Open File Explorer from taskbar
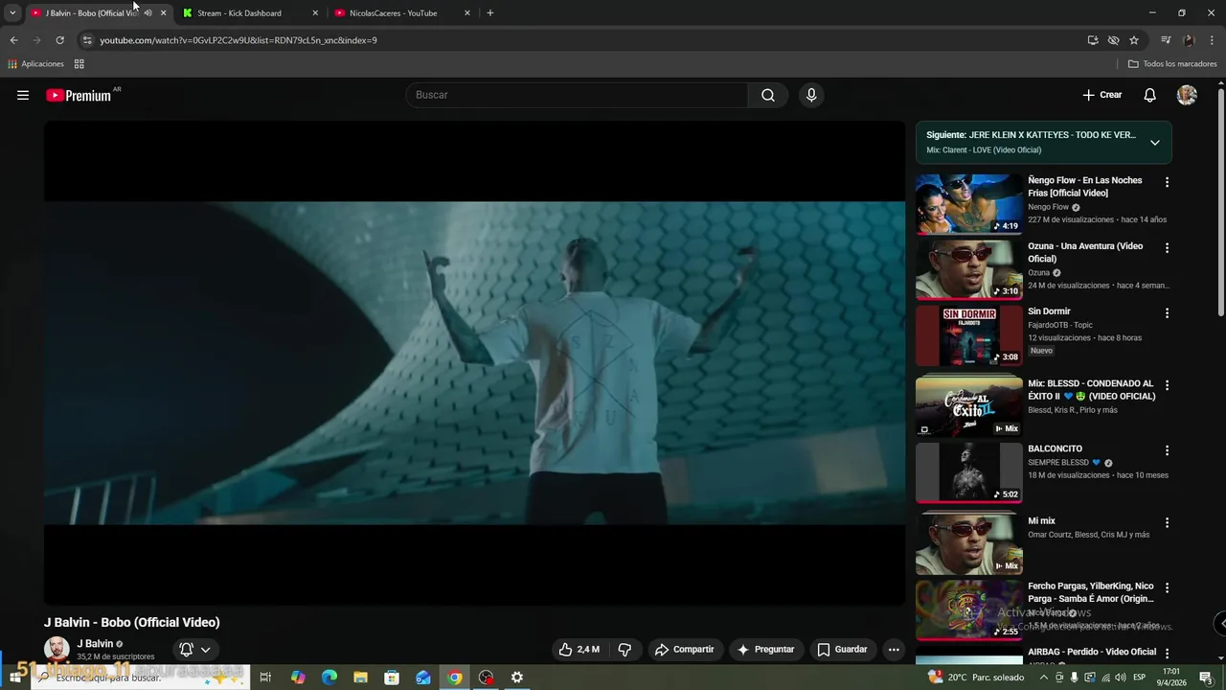This screenshot has width=1226, height=690. point(360,678)
